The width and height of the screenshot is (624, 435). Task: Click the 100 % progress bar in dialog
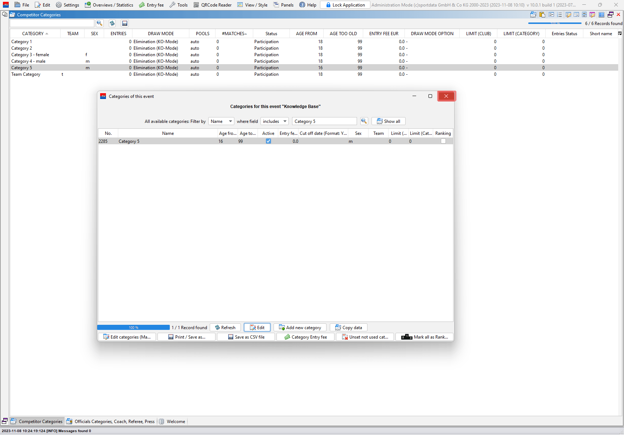click(x=134, y=328)
